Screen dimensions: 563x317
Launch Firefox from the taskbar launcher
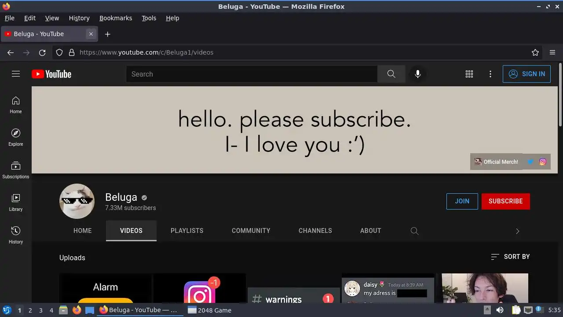(77, 310)
